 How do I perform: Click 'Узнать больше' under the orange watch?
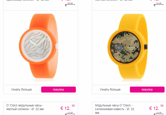pyautogui.click(x=22, y=89)
